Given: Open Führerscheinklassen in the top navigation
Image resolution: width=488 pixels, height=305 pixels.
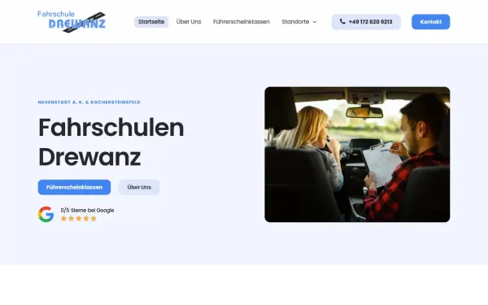Looking at the screenshot, I should 242,22.
